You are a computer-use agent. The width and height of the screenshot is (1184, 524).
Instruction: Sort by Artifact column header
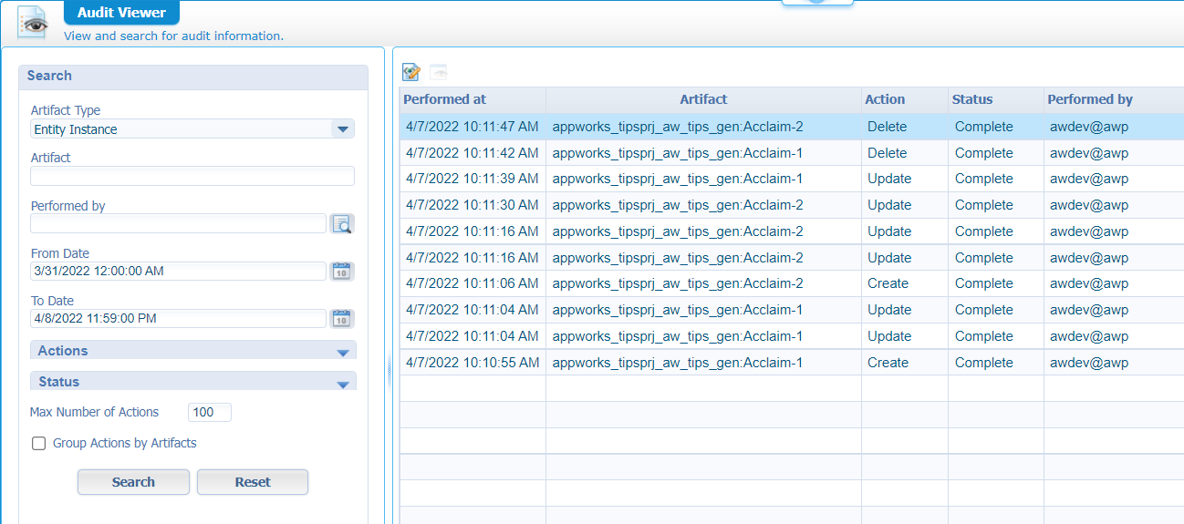click(x=703, y=99)
